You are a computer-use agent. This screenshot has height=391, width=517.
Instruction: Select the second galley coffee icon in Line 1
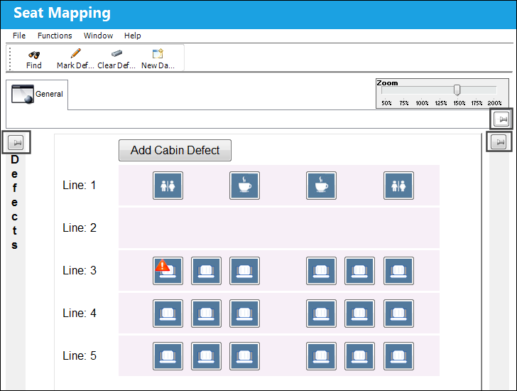click(322, 186)
